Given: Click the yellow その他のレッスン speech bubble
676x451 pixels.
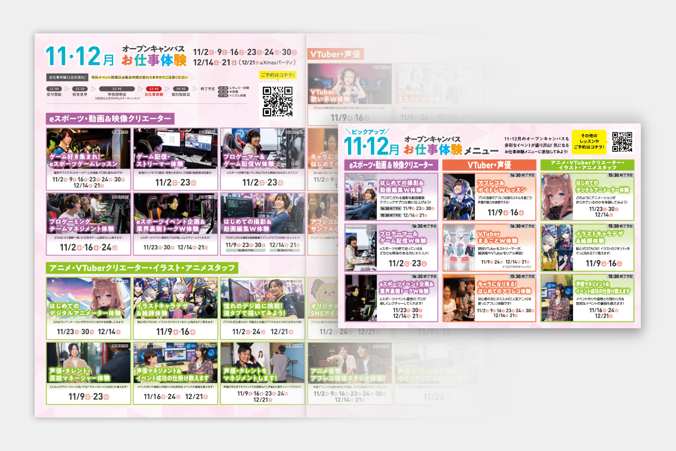Looking at the screenshot, I should click(x=589, y=142).
